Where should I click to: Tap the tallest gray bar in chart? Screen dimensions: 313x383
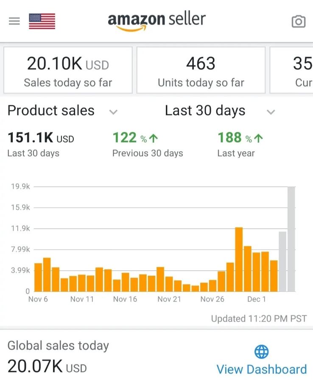291,239
